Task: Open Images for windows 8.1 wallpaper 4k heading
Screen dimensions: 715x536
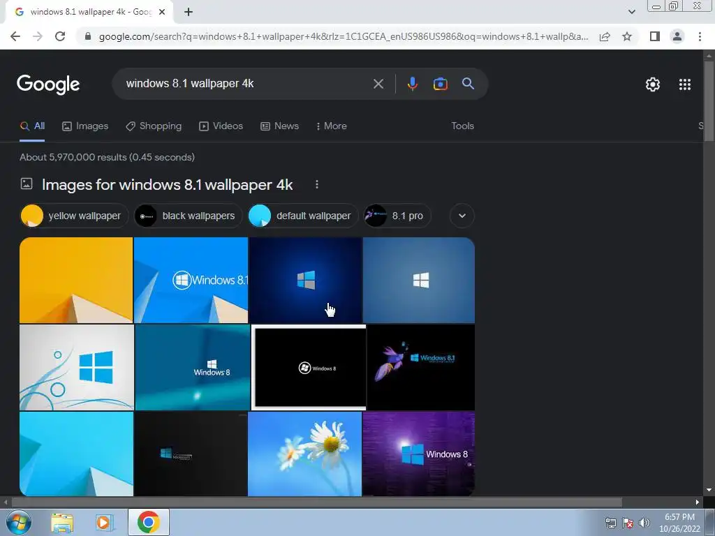Action: tap(167, 185)
